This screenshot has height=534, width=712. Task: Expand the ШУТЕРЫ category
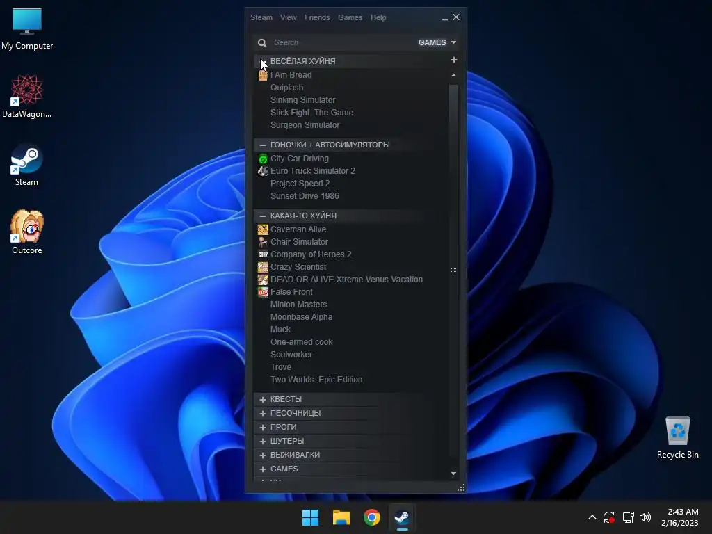[x=262, y=442]
